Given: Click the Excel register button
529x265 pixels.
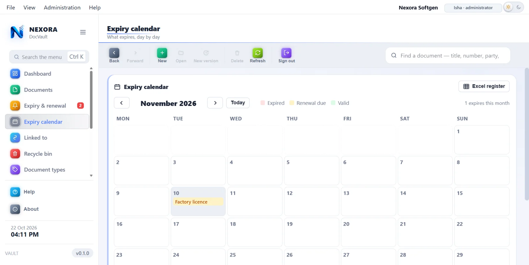Looking at the screenshot, I should click(484, 86).
